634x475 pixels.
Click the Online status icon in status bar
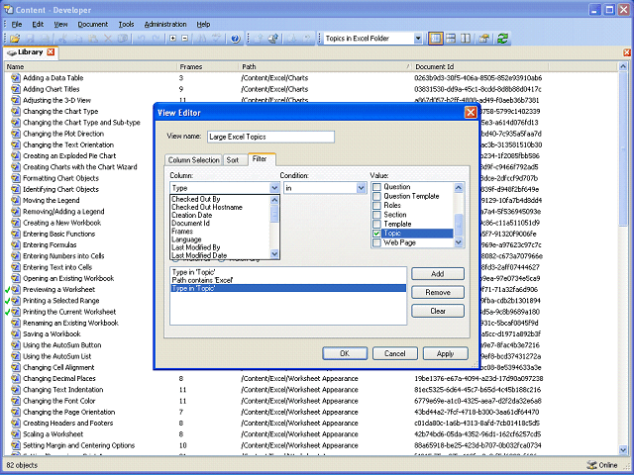[591, 465]
